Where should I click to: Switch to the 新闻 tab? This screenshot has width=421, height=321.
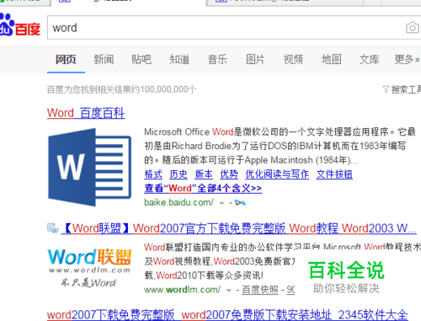[104, 60]
